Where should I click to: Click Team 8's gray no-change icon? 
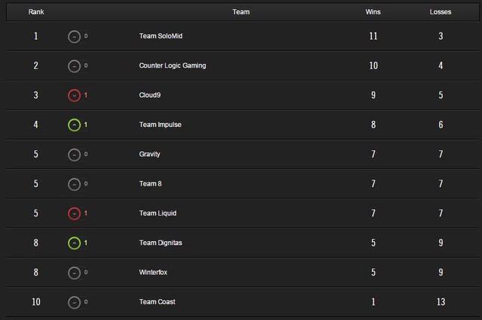click(x=74, y=184)
